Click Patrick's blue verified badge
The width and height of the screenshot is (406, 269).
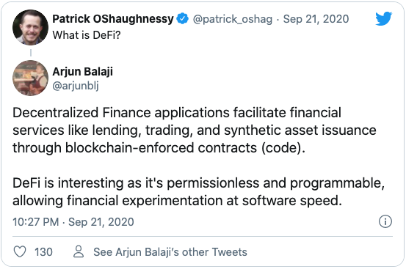[183, 18]
